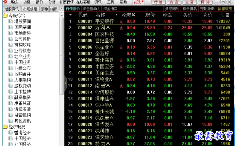Open the 帮助 menu
The height and width of the screenshot is (146, 235).
[123, 2]
